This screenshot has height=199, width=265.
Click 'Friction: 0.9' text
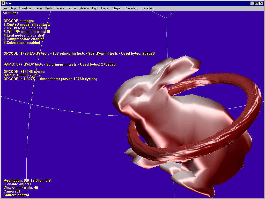click(41, 180)
